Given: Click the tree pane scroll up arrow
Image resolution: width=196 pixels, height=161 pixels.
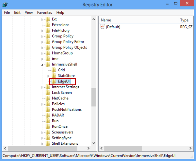Looking at the screenshot, I should tap(94, 19).
